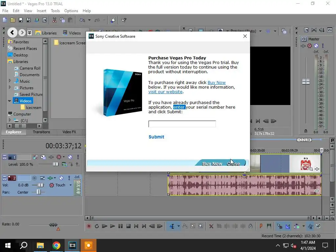Screen dimensions: 336x252
Task: Click the Undo arrow icon
Action: click(82, 20)
